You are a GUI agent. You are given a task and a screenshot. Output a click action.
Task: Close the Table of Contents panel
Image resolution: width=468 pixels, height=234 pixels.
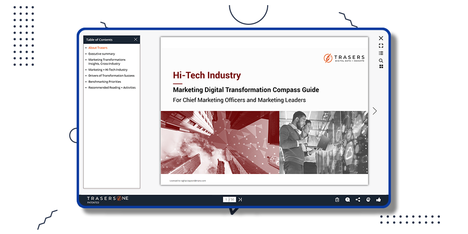click(x=136, y=39)
